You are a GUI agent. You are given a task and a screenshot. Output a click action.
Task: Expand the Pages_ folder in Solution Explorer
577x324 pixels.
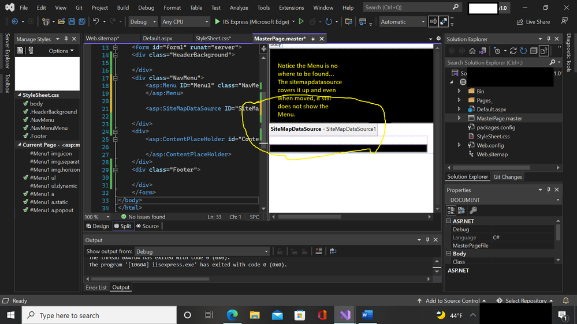pyautogui.click(x=459, y=100)
